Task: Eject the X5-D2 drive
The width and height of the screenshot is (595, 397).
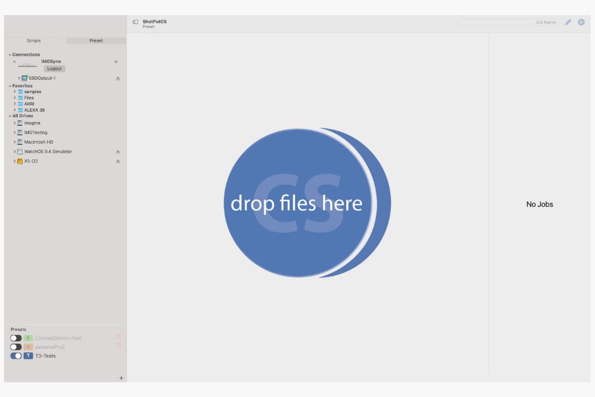Action: click(x=118, y=161)
